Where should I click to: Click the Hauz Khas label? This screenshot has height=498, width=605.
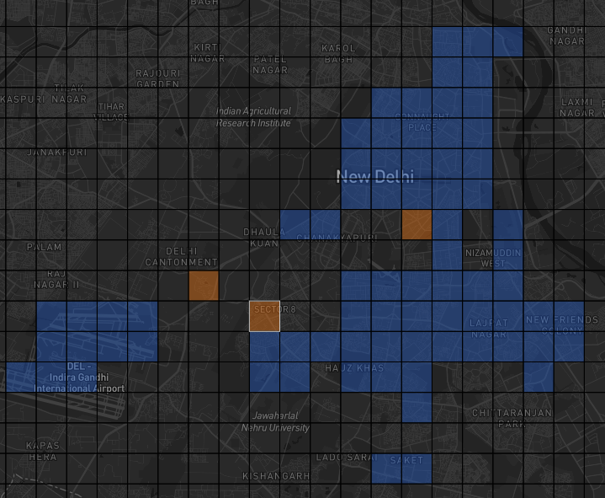coord(354,368)
